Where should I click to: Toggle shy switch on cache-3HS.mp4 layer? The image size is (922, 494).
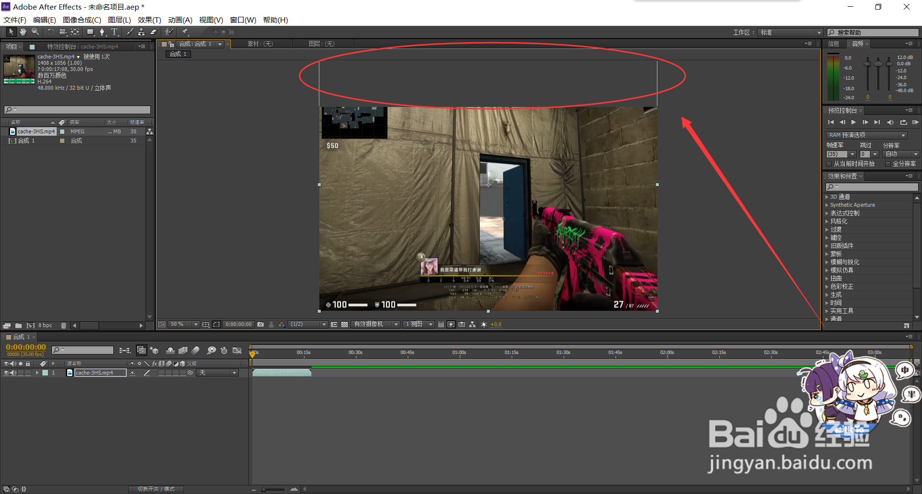tap(133, 373)
